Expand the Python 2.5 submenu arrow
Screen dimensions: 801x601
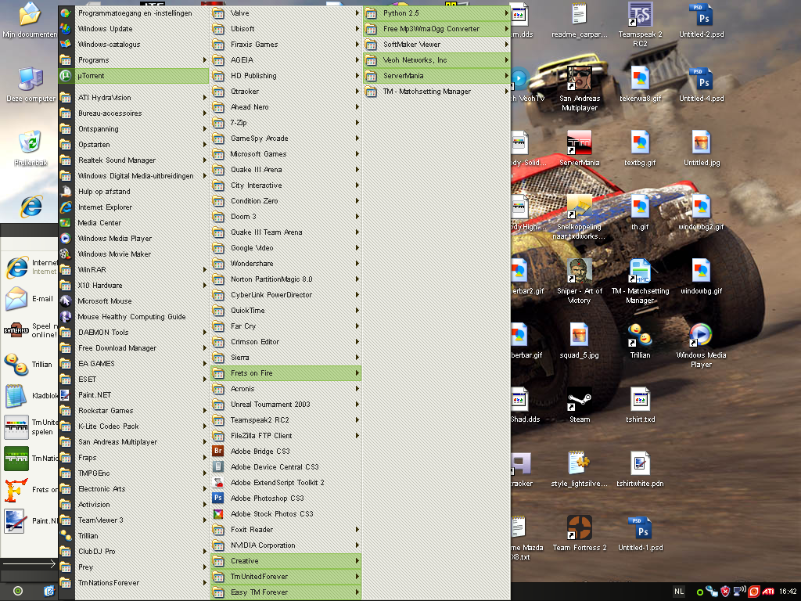(x=506, y=13)
